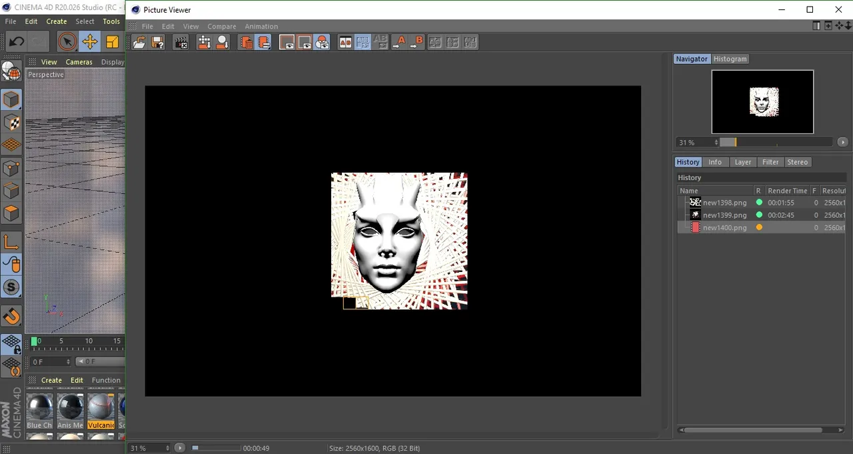The height and width of the screenshot is (454, 853).
Task: Click the play button beside the render progress bar
Action: (x=180, y=448)
